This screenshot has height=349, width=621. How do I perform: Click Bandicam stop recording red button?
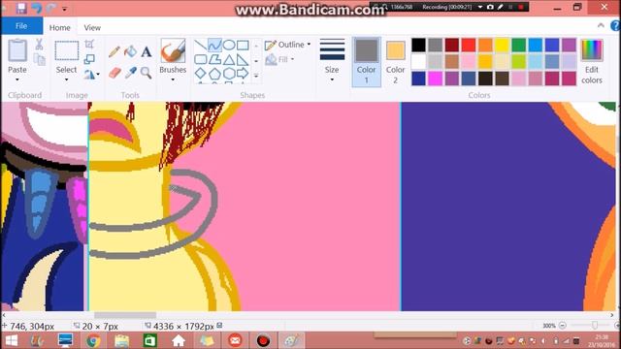coord(521,7)
